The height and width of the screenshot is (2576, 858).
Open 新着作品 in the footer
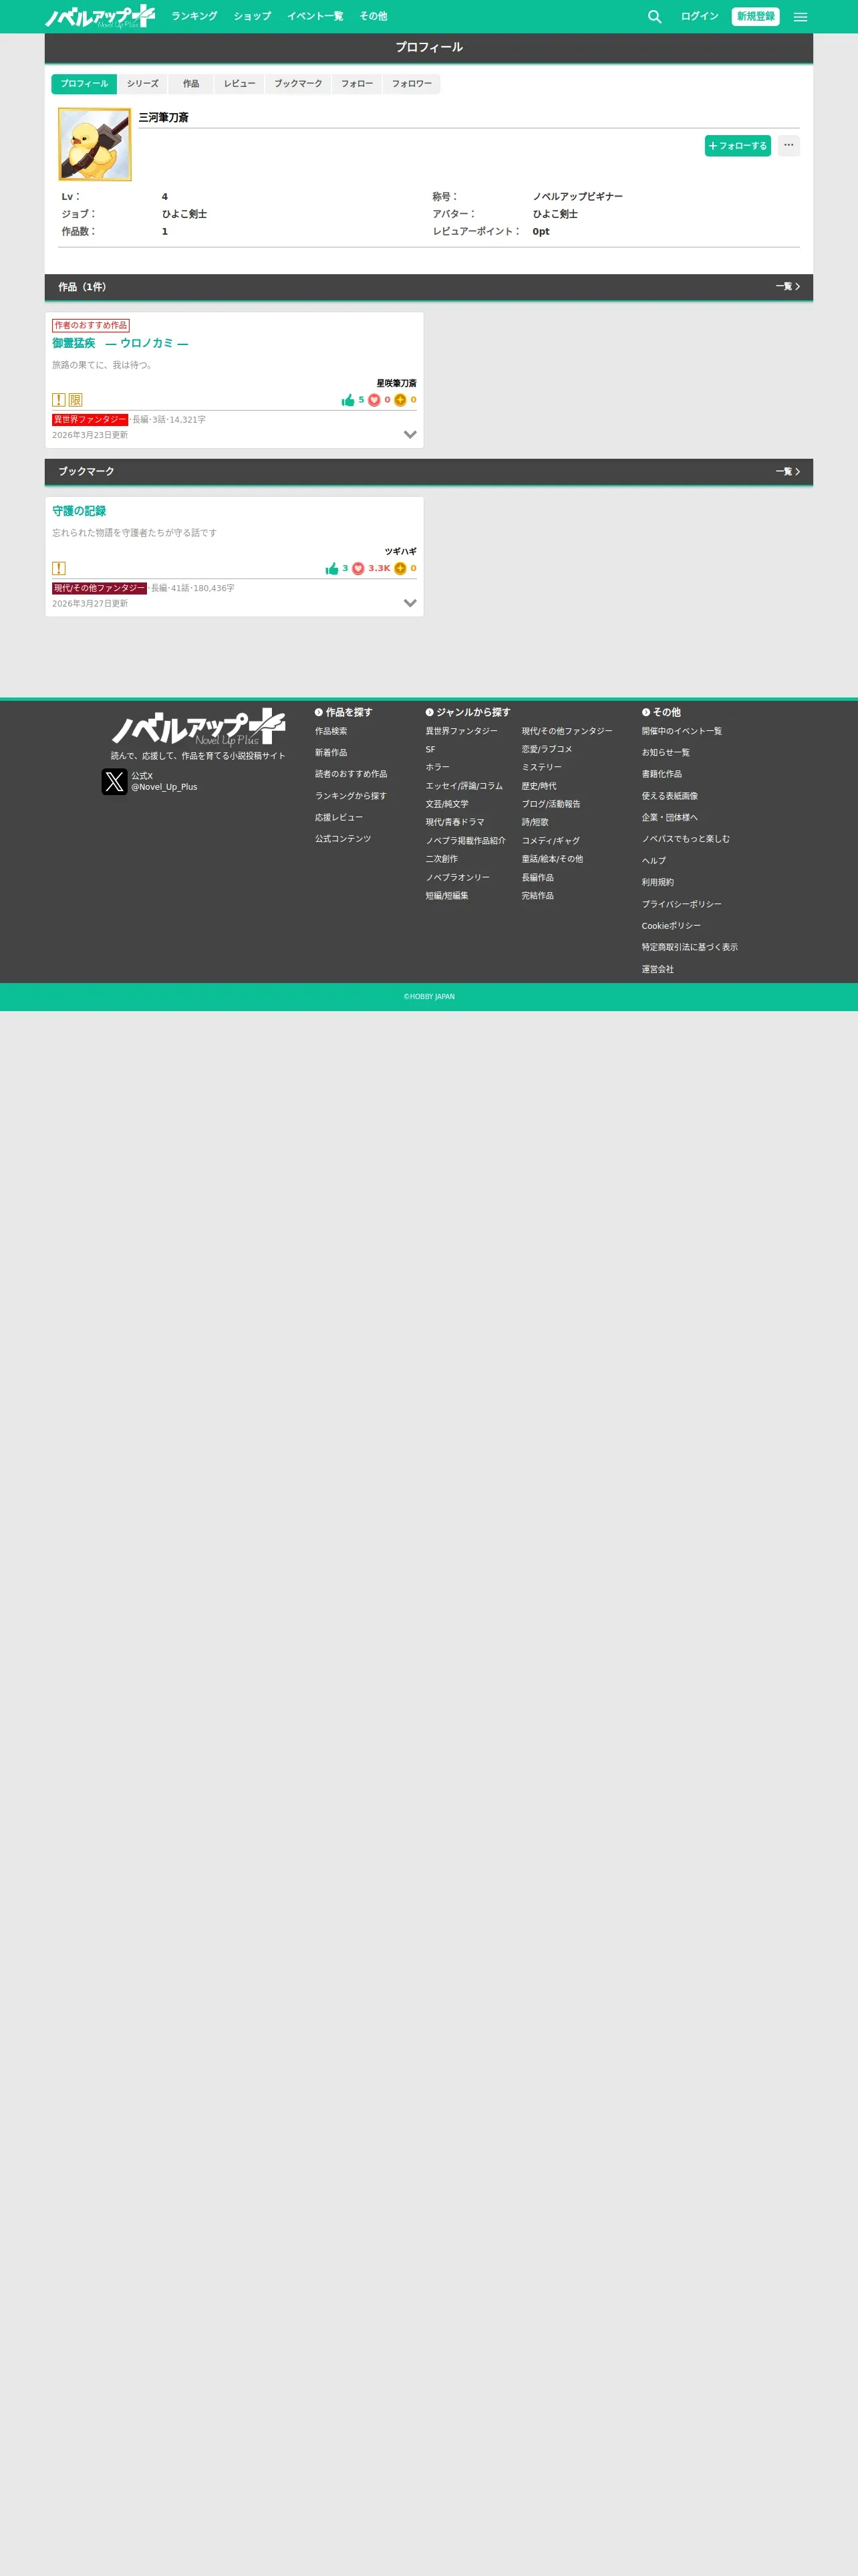pyautogui.click(x=331, y=753)
